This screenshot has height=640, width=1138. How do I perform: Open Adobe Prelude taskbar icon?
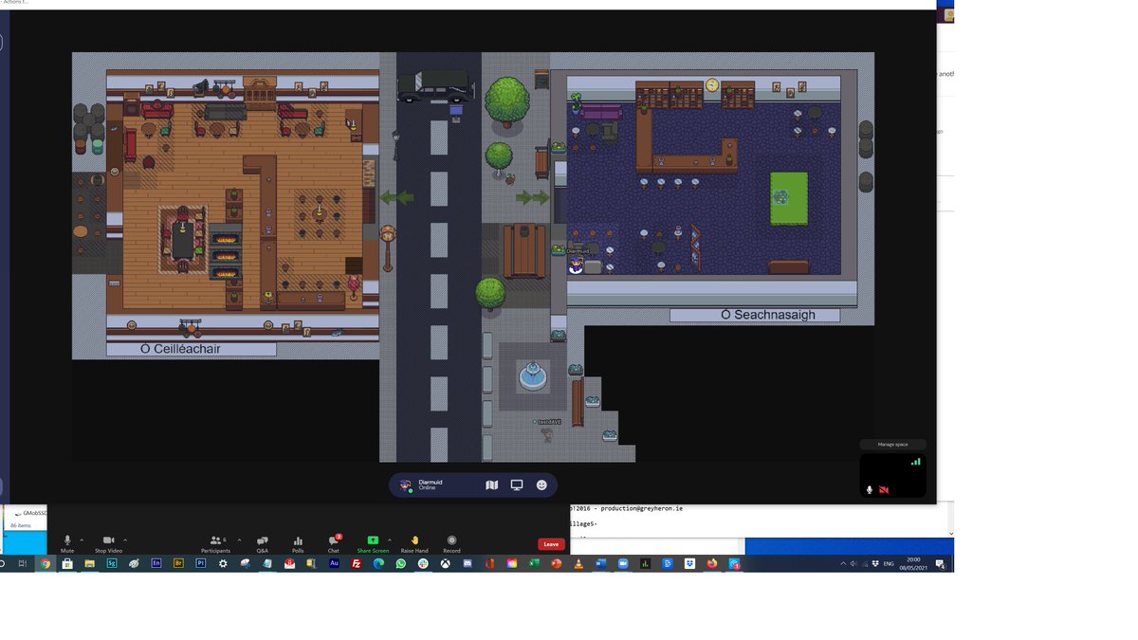pyautogui.click(x=200, y=563)
